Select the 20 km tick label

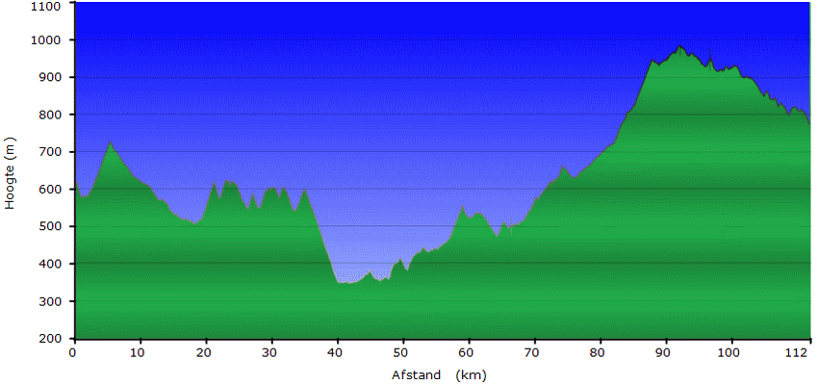tap(205, 351)
